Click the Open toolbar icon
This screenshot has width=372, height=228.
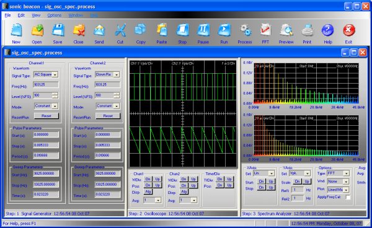(37, 30)
